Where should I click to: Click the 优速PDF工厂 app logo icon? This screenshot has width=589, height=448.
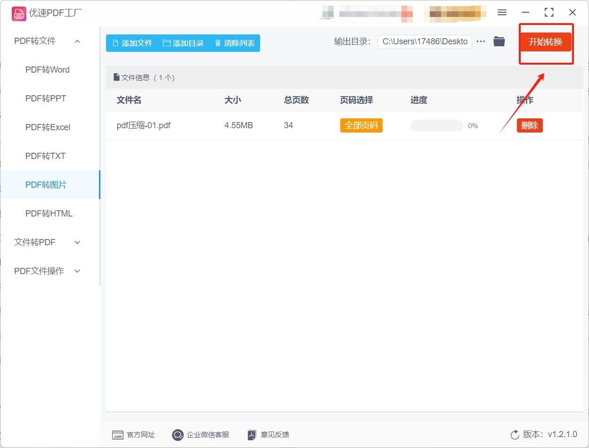(19, 14)
